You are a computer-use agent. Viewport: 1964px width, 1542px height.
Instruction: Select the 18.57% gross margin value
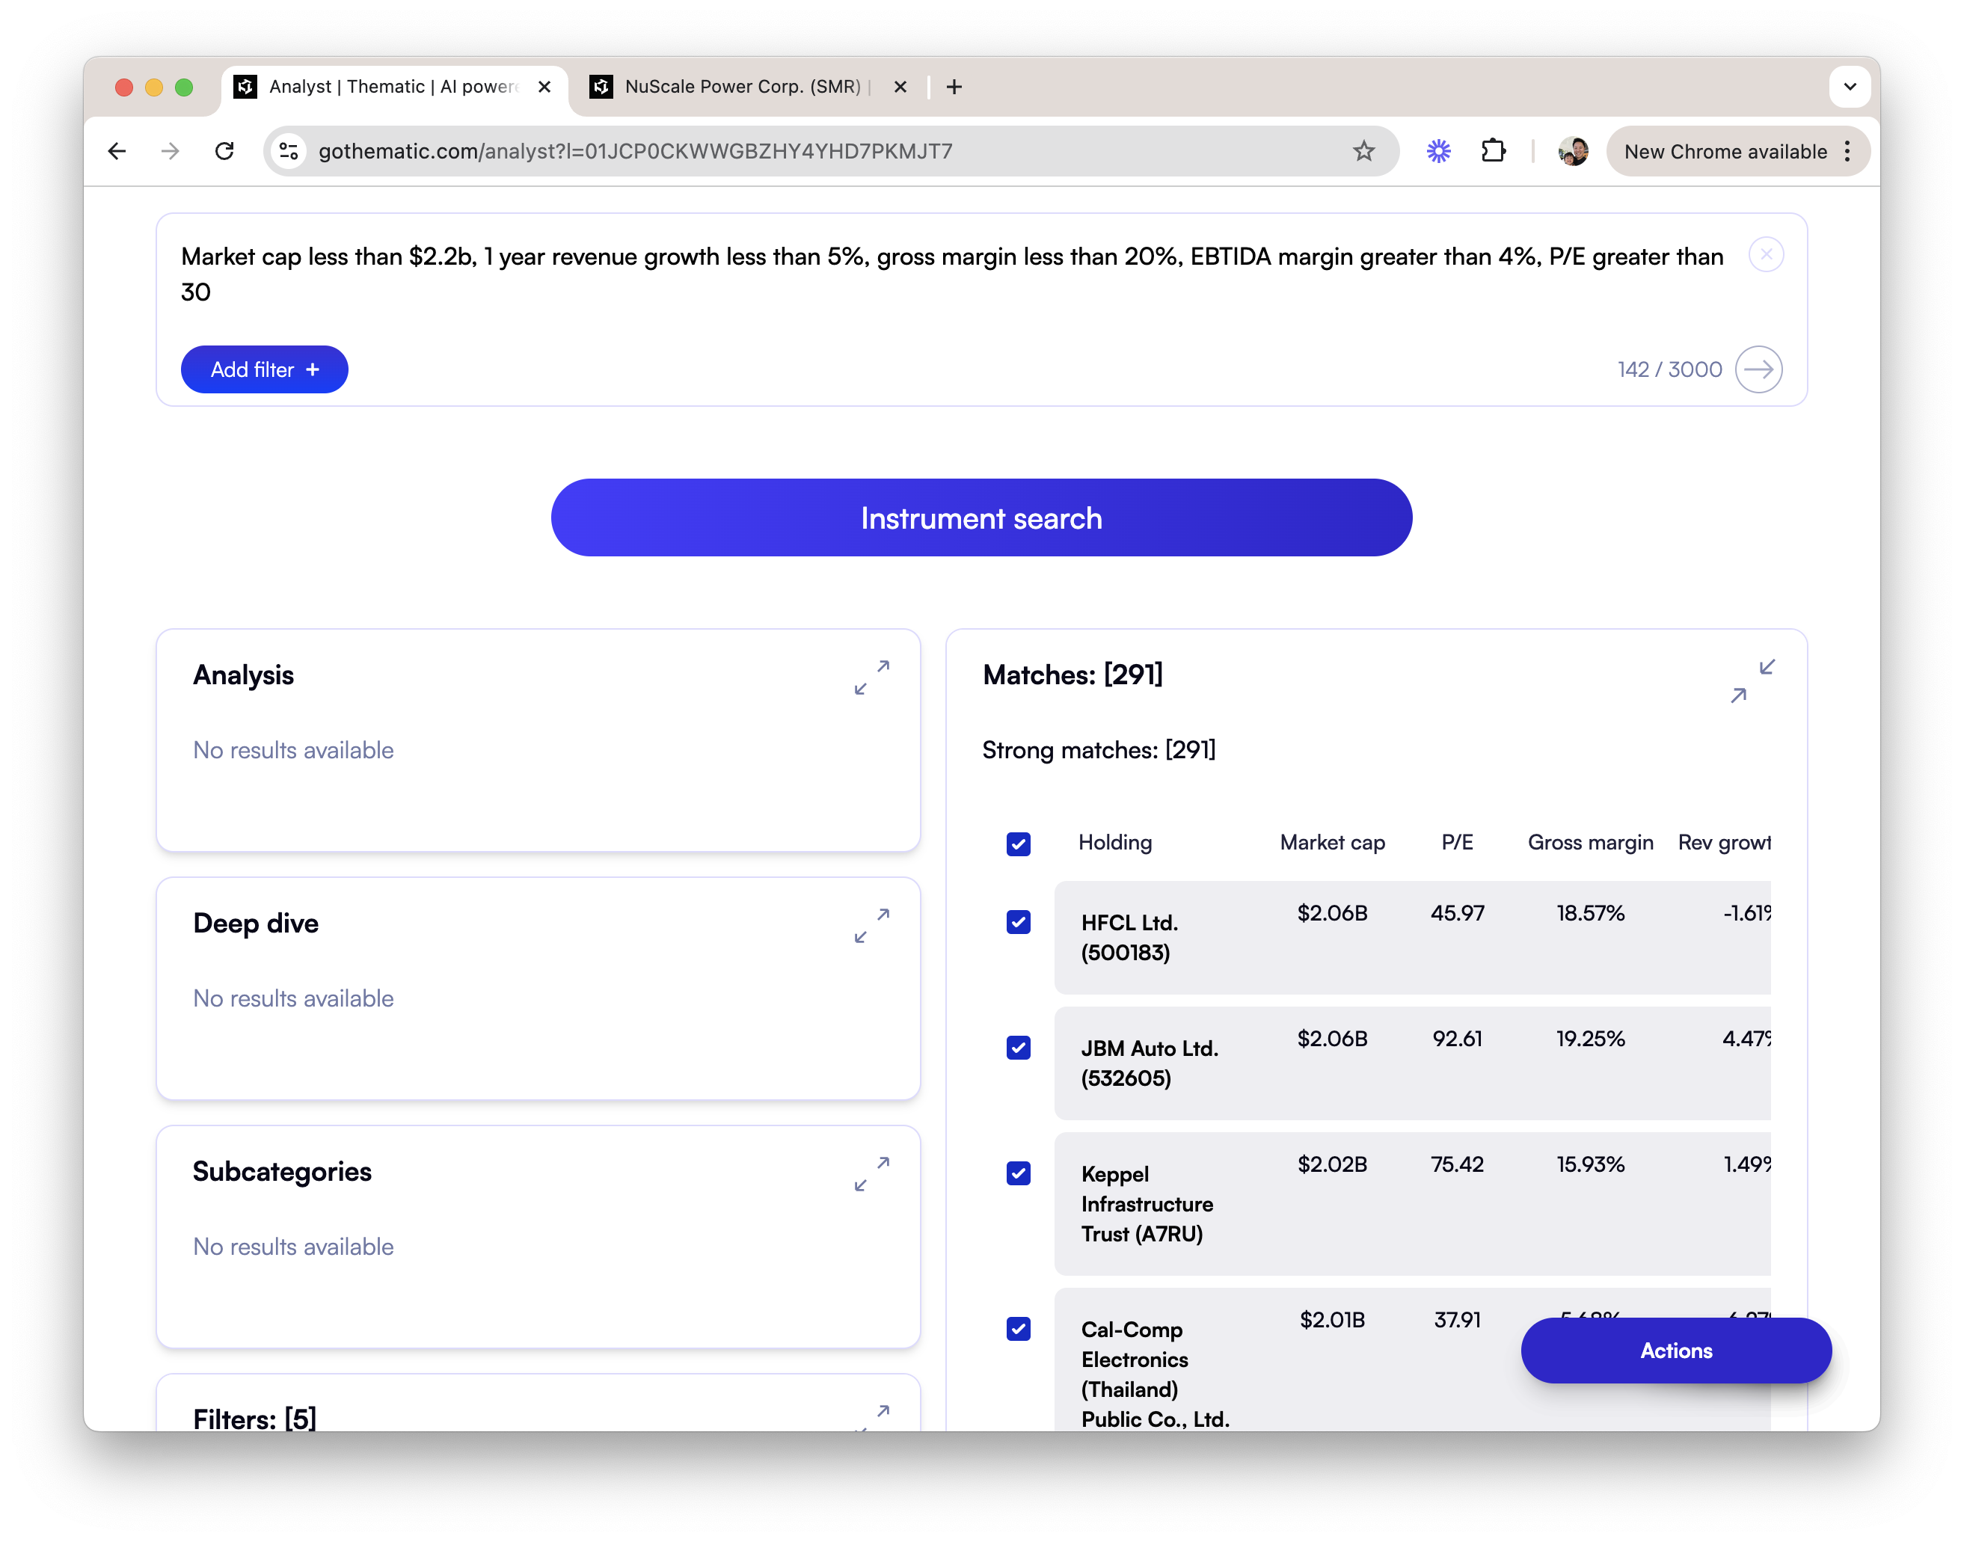point(1590,913)
